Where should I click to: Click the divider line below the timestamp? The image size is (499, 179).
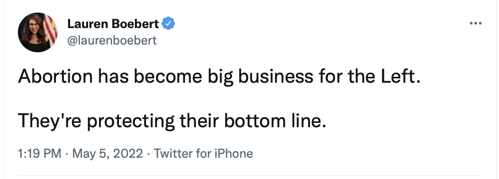pyautogui.click(x=250, y=175)
